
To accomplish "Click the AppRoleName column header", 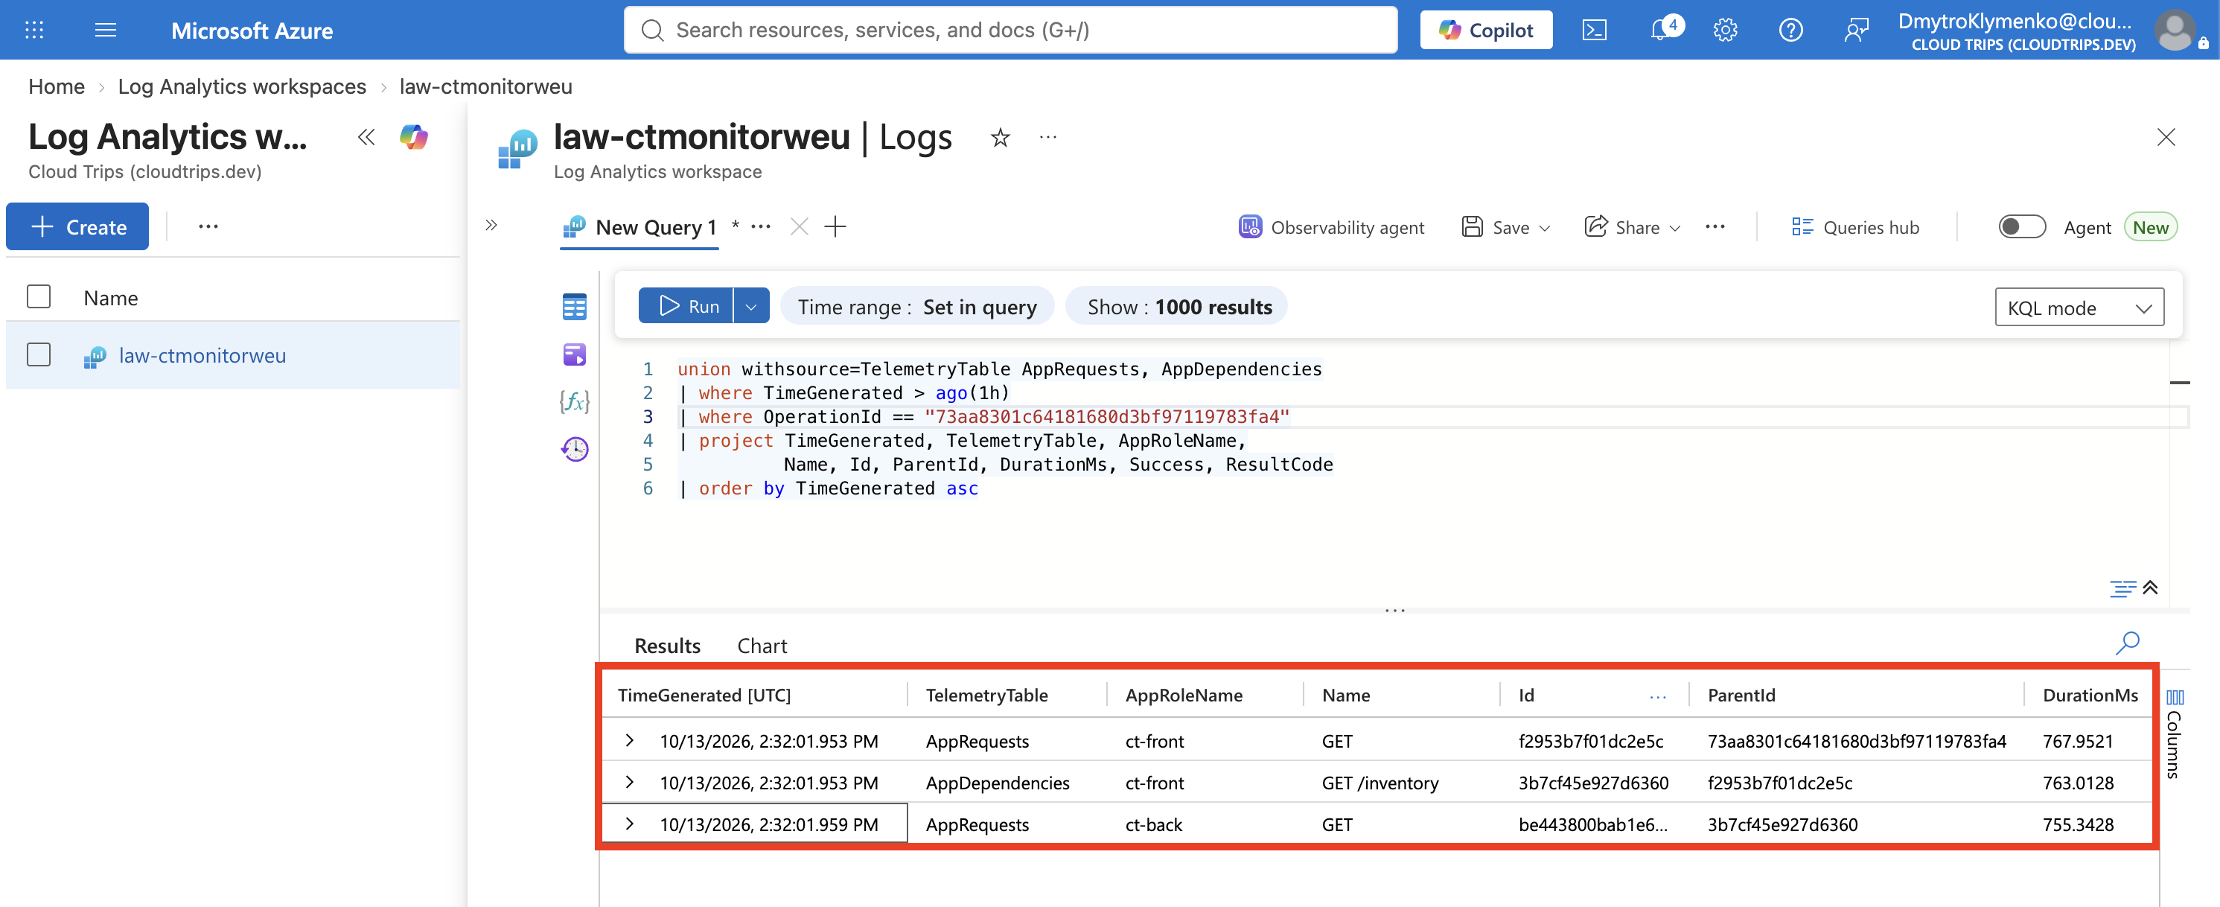I will 1183,696.
